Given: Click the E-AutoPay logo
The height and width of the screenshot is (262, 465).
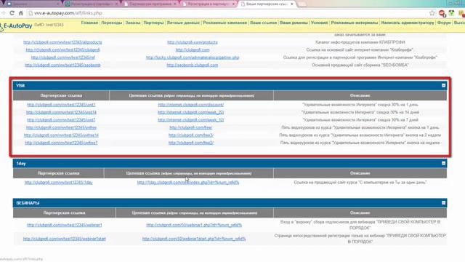Looking at the screenshot, I should tap(16, 26).
